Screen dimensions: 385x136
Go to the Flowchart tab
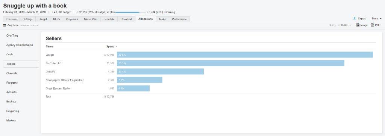pyautogui.click(x=126, y=19)
